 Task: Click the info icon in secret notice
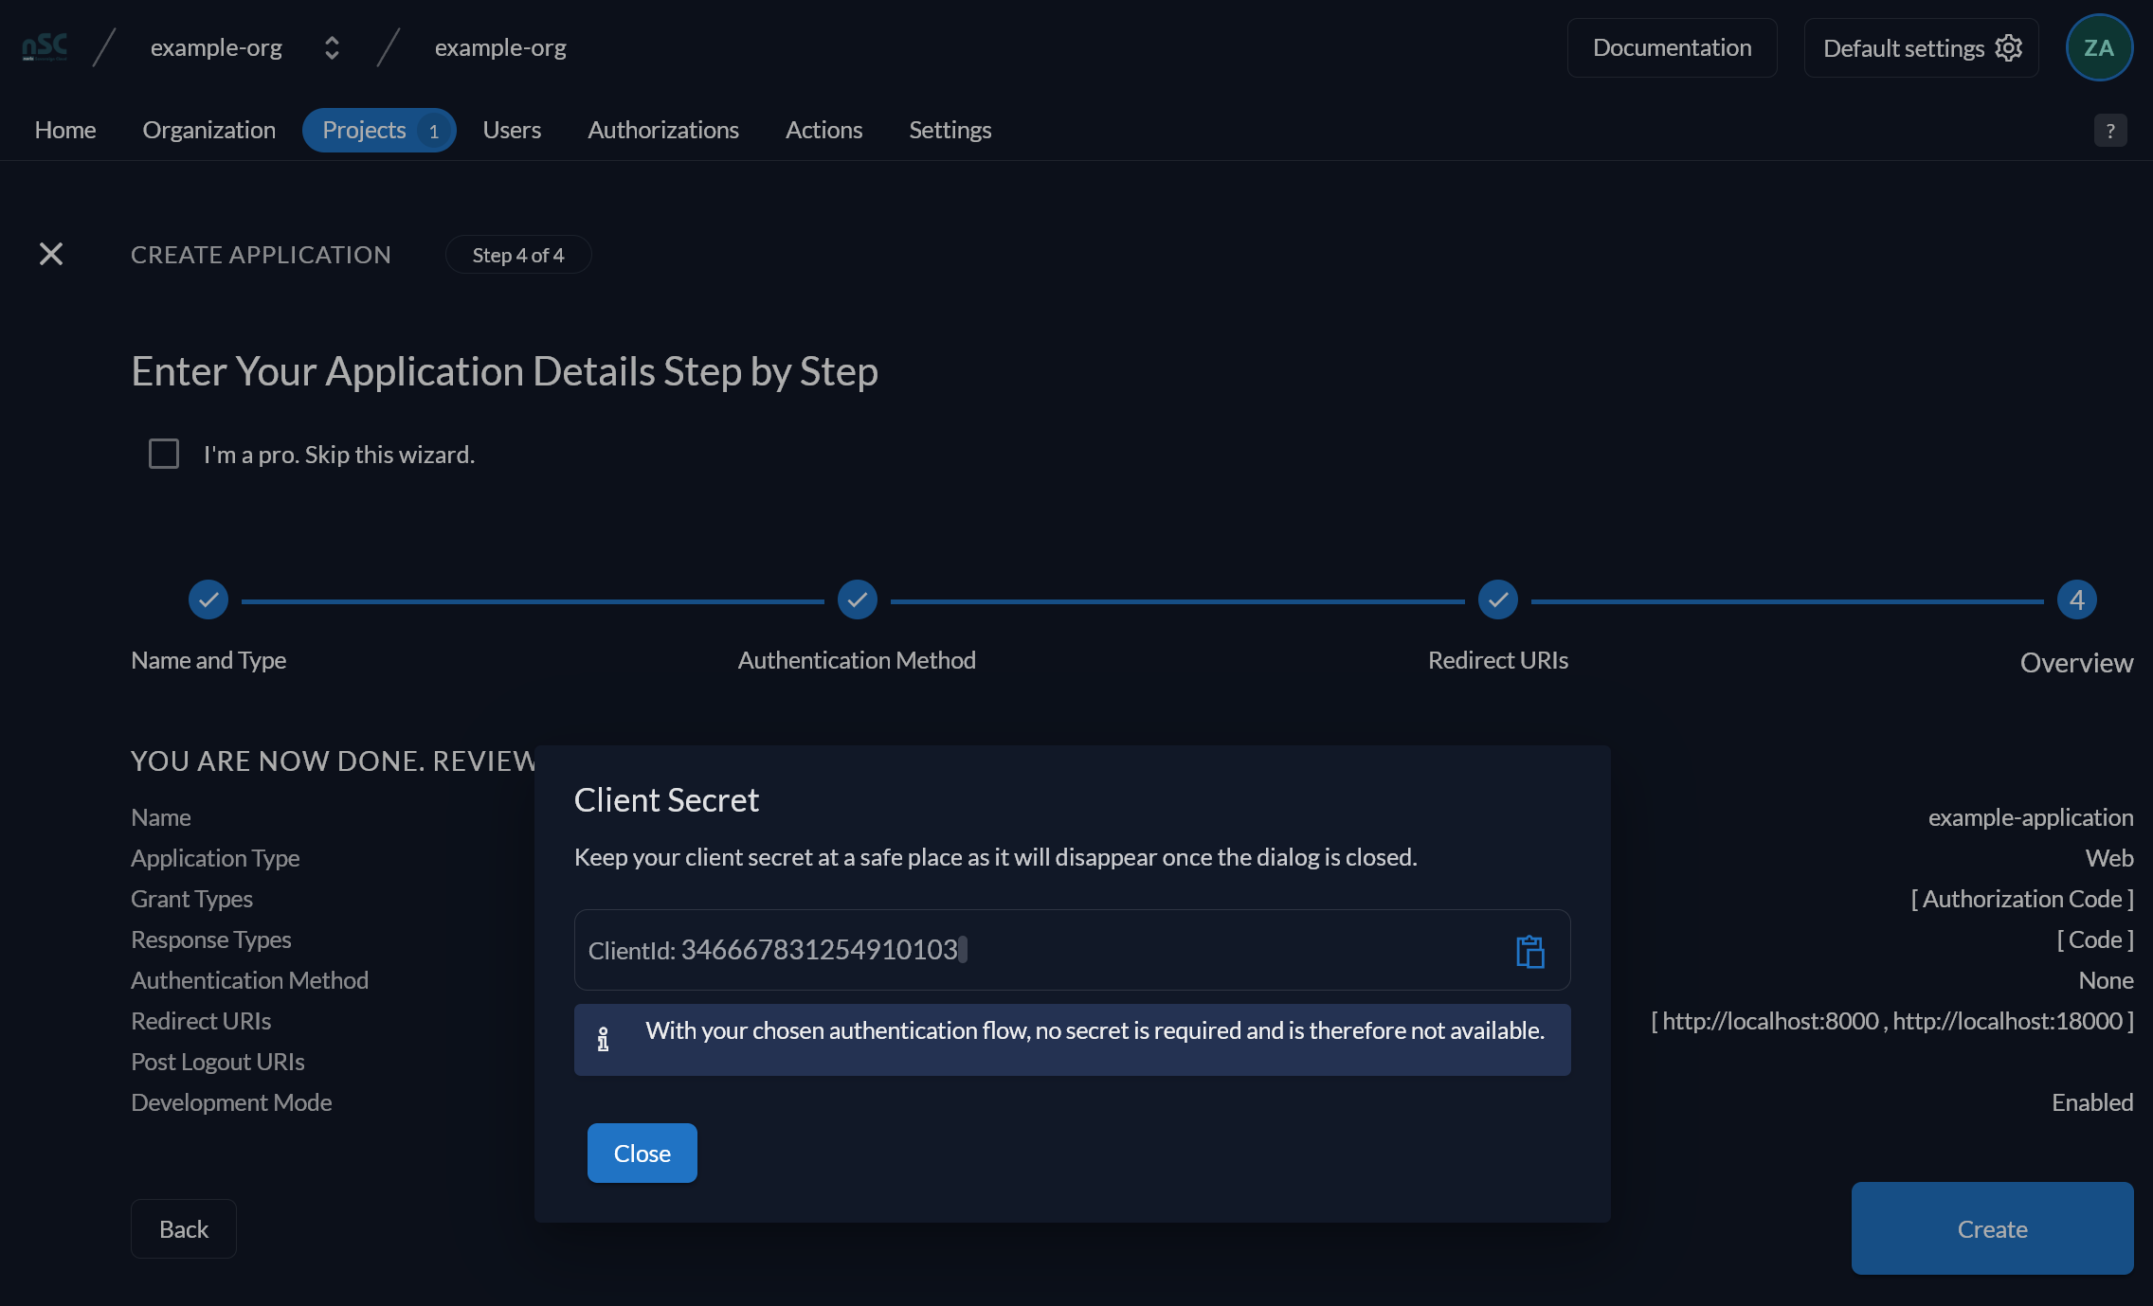(603, 1039)
